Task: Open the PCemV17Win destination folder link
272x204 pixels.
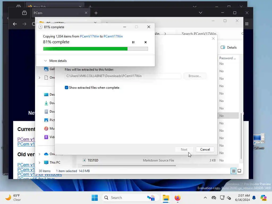Action: pyautogui.click(x=113, y=36)
